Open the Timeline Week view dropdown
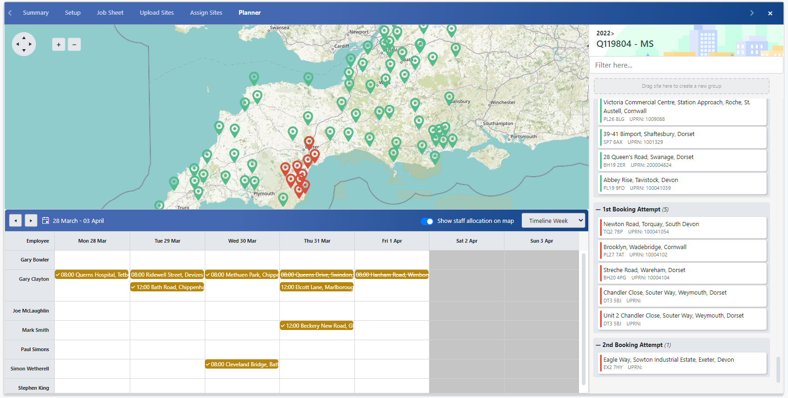 point(553,221)
